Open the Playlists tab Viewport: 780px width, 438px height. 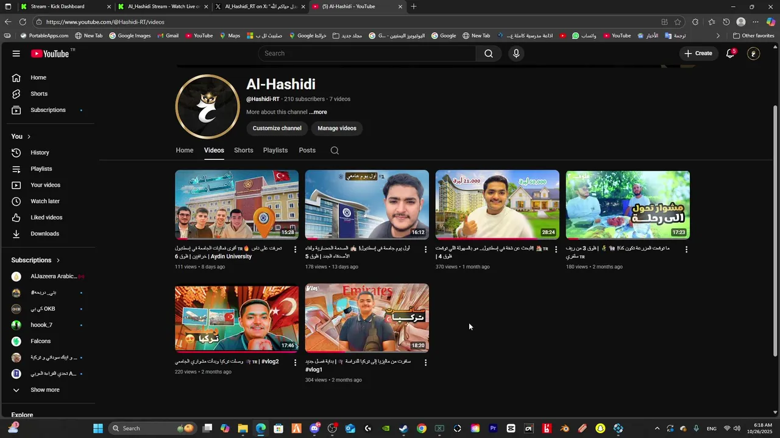[x=275, y=150]
